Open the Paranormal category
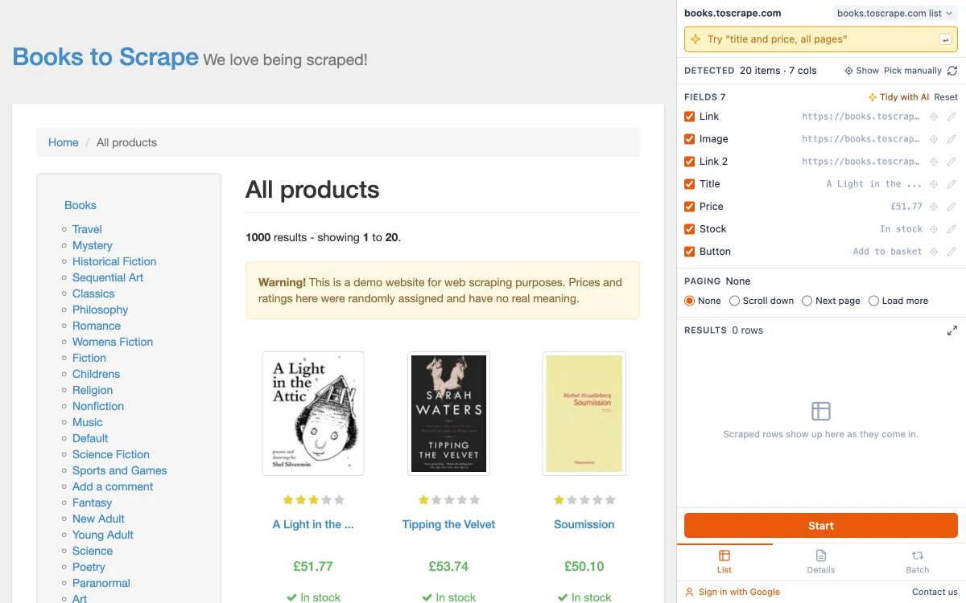This screenshot has width=966, height=603. pos(101,583)
